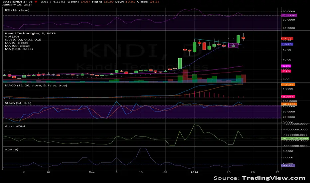Click the 3.0000 ADR axis label

pos(288,151)
